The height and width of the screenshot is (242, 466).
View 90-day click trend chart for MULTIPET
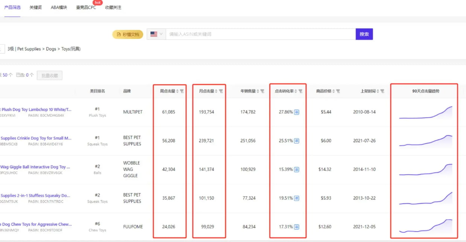[x=425, y=113]
